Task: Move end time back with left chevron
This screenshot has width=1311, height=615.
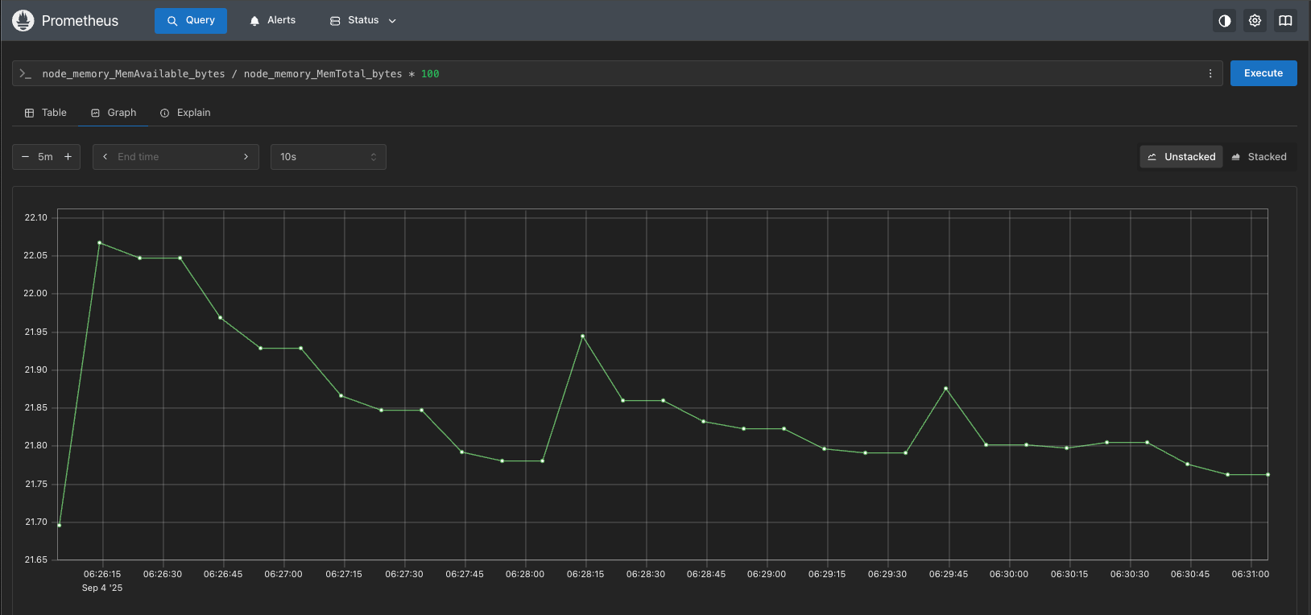Action: coord(105,157)
